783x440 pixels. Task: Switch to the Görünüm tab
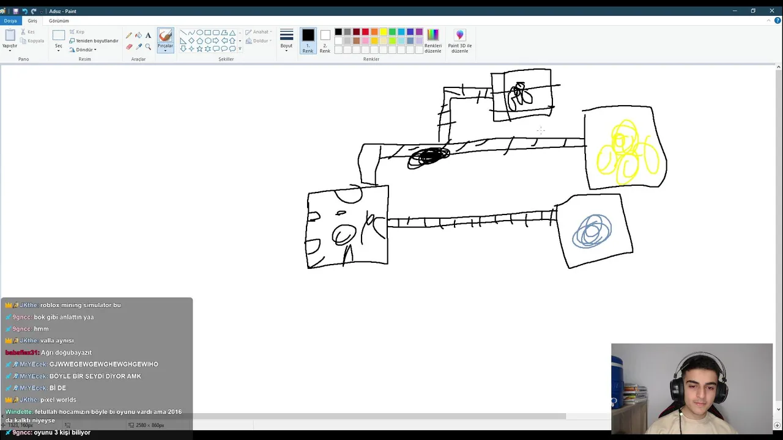(59, 21)
